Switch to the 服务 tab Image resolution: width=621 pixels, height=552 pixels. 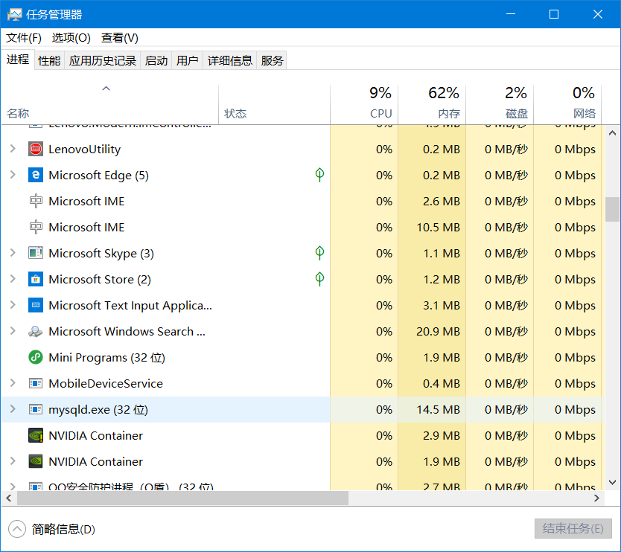272,60
